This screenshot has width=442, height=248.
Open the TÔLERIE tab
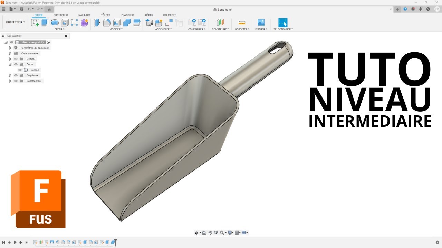coord(106,15)
